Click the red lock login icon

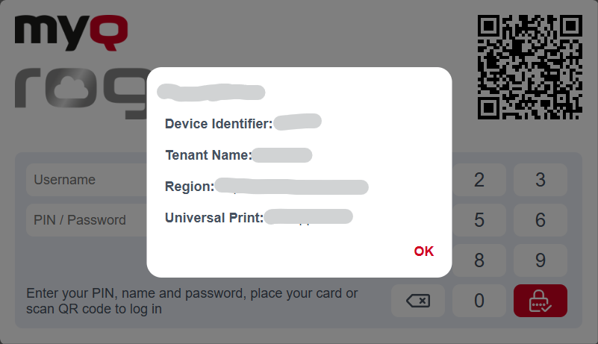(x=540, y=301)
